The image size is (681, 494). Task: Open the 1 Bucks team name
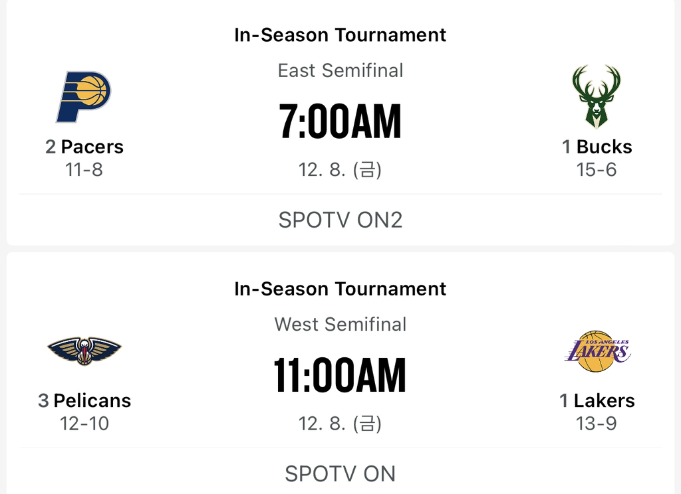tap(597, 147)
